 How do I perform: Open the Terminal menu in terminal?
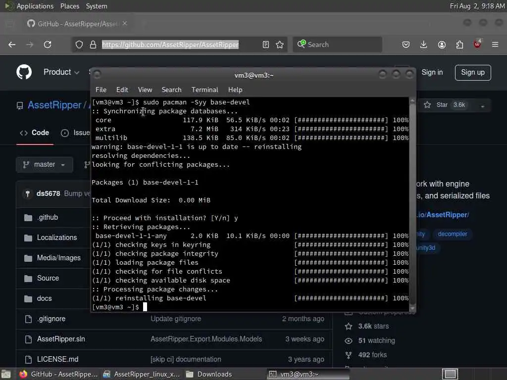click(x=204, y=90)
